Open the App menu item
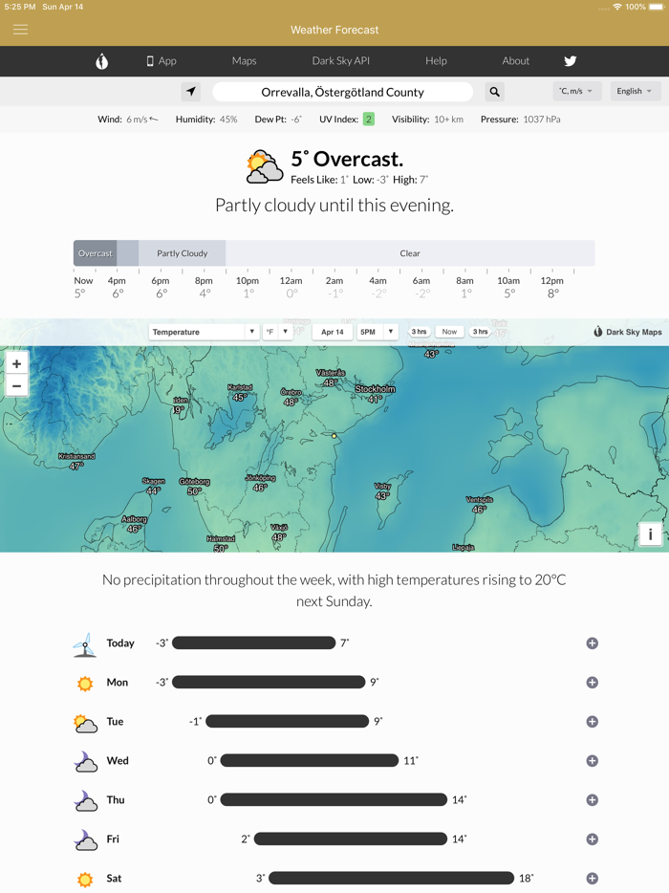This screenshot has height=893, width=669. coord(162,61)
